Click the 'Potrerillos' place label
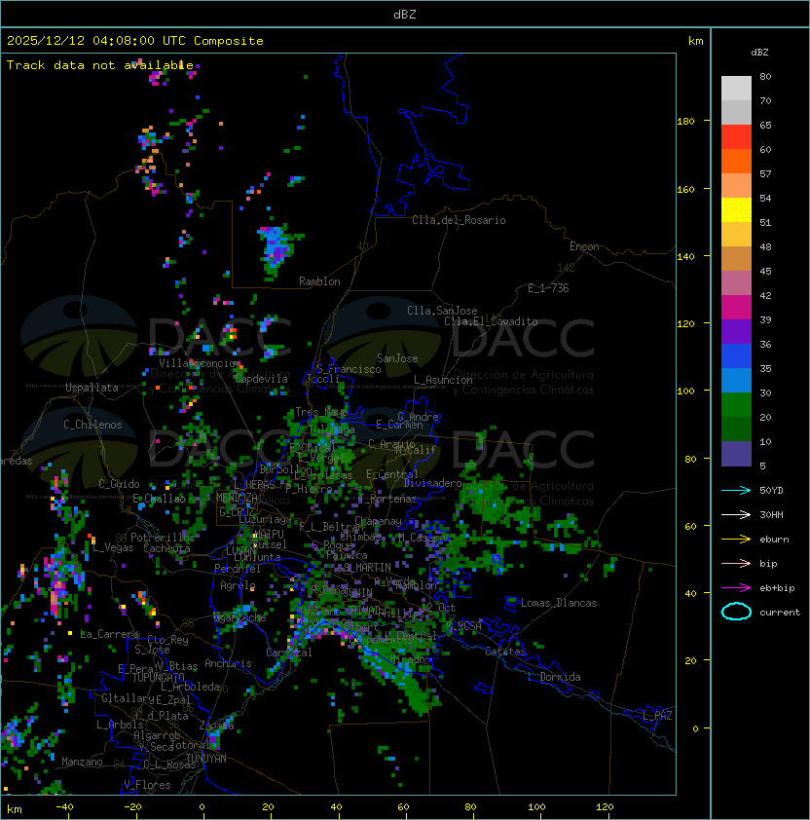 163,538
